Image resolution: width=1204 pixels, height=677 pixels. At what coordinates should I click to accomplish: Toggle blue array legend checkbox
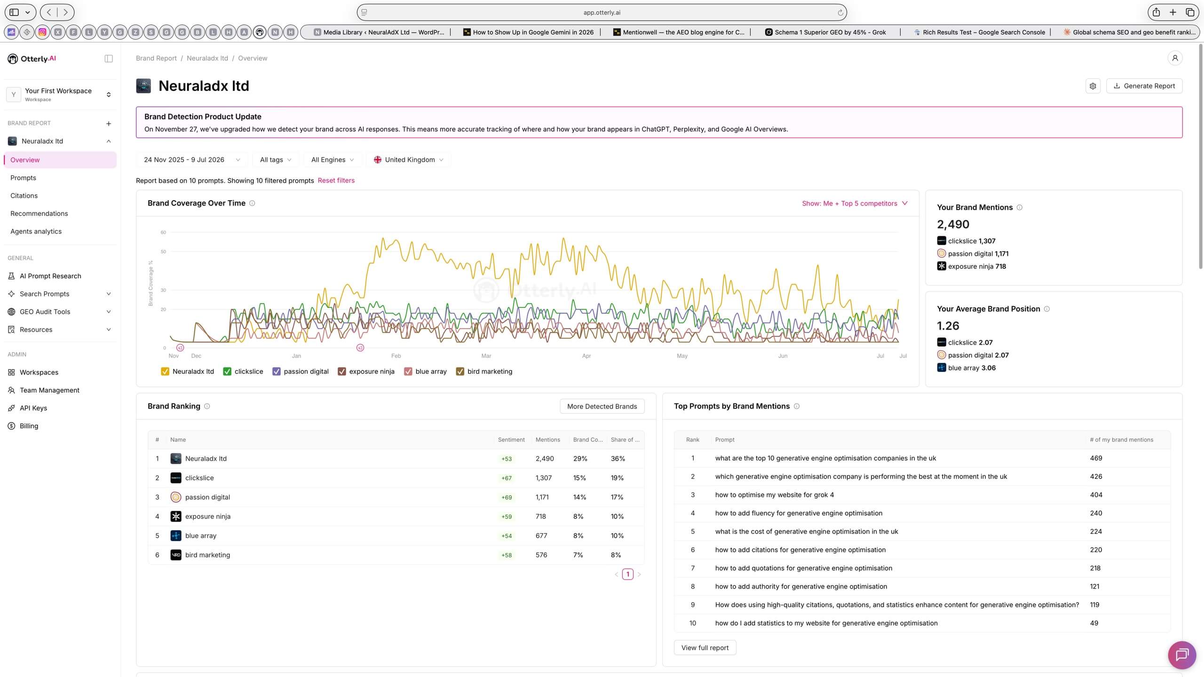click(x=408, y=371)
